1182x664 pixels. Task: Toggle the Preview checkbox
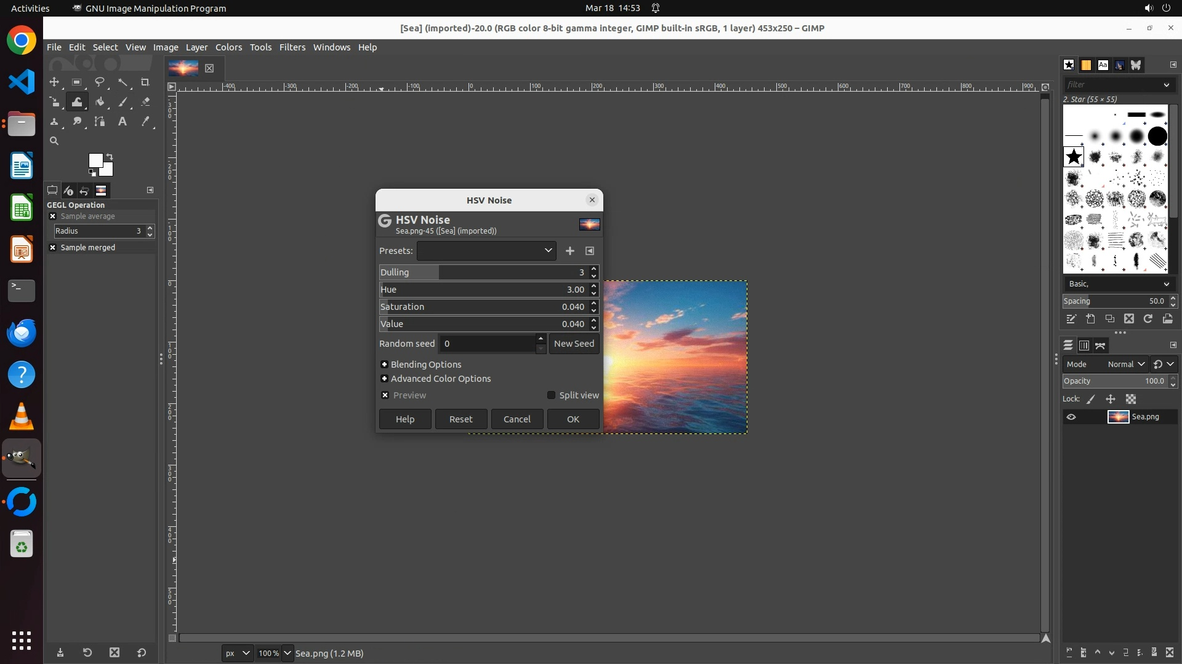(x=385, y=395)
